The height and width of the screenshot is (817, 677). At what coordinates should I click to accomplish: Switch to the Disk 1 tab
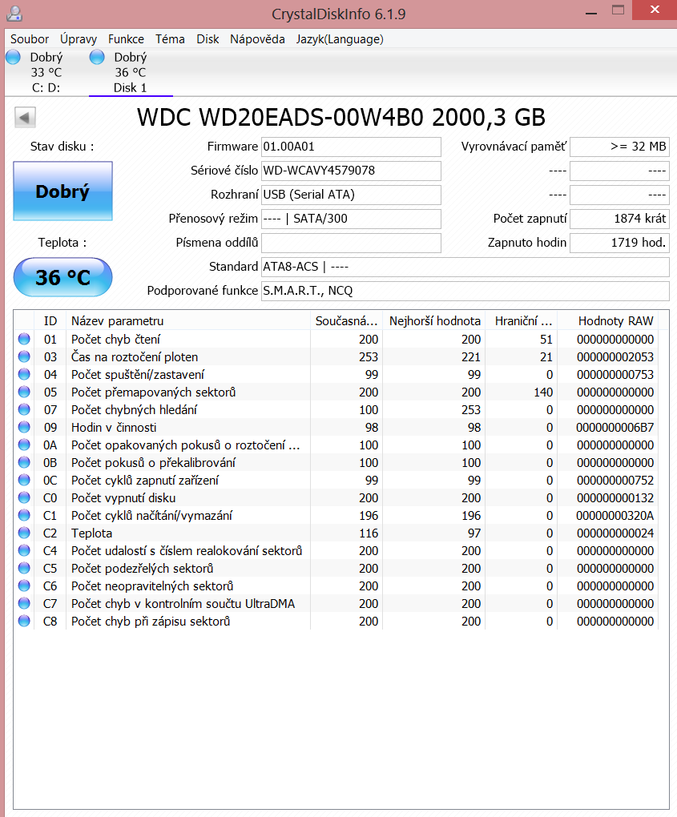pyautogui.click(x=131, y=72)
